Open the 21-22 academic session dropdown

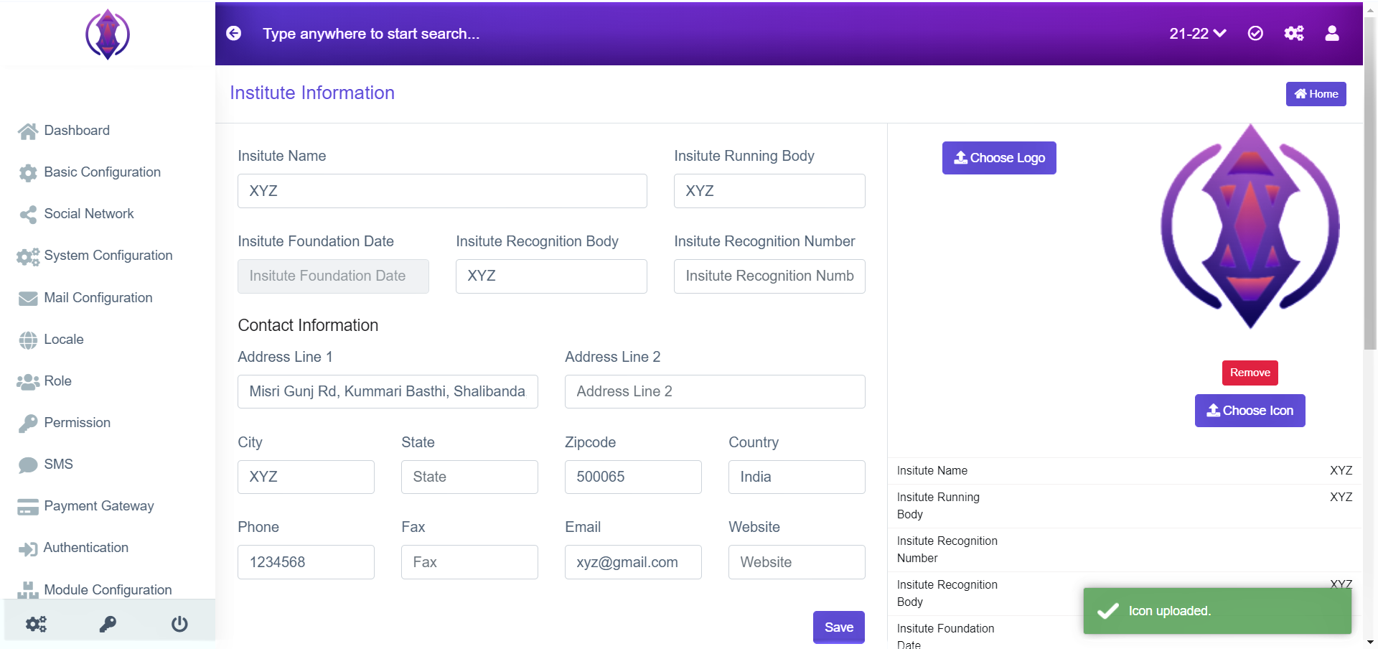coord(1197,34)
